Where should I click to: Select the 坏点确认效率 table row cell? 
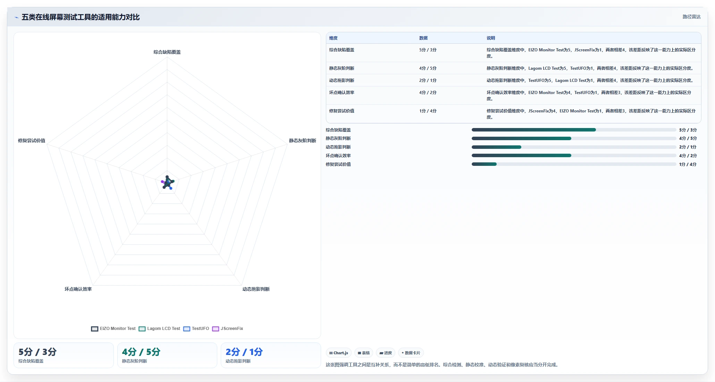(342, 93)
